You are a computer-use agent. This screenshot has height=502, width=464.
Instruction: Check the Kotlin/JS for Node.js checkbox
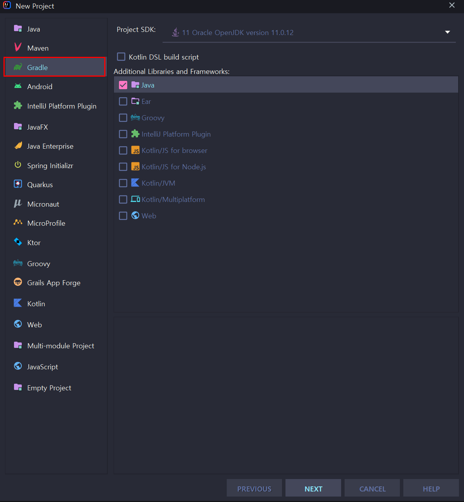point(123,167)
